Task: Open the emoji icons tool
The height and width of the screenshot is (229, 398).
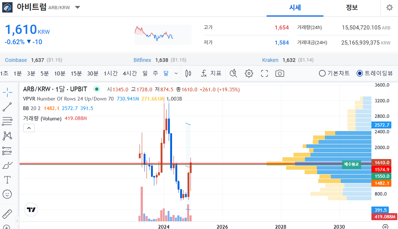Action: pyautogui.click(x=7, y=194)
